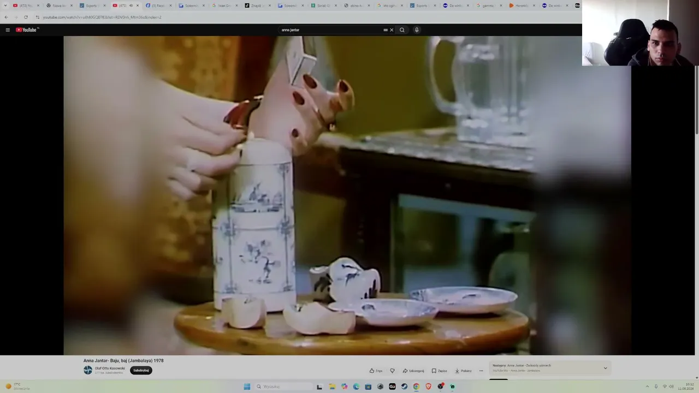Open the Windows Start menu

247,386
